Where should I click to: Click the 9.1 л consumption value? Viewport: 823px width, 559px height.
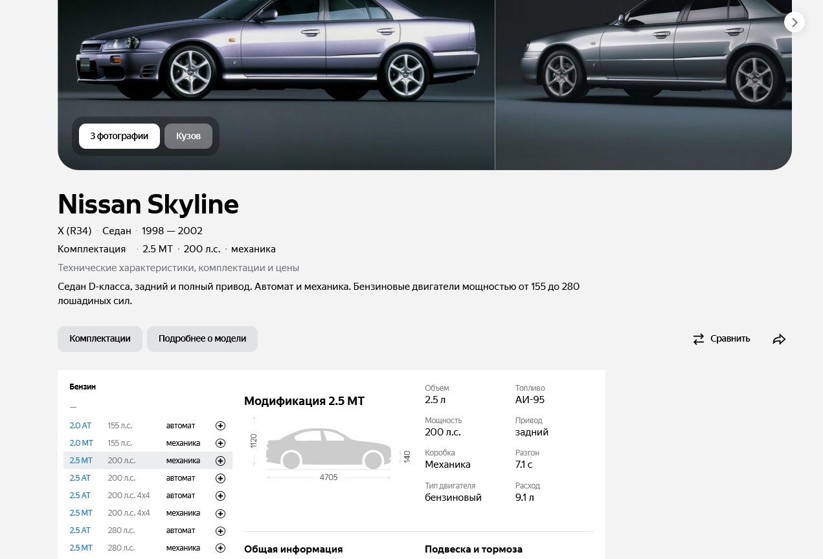pos(524,498)
